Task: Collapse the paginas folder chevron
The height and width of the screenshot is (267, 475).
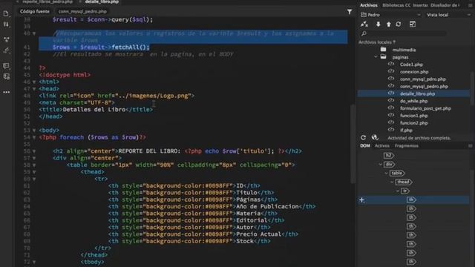Action: [376, 57]
